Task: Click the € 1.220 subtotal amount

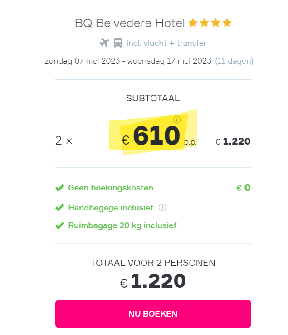Action: [x=233, y=141]
